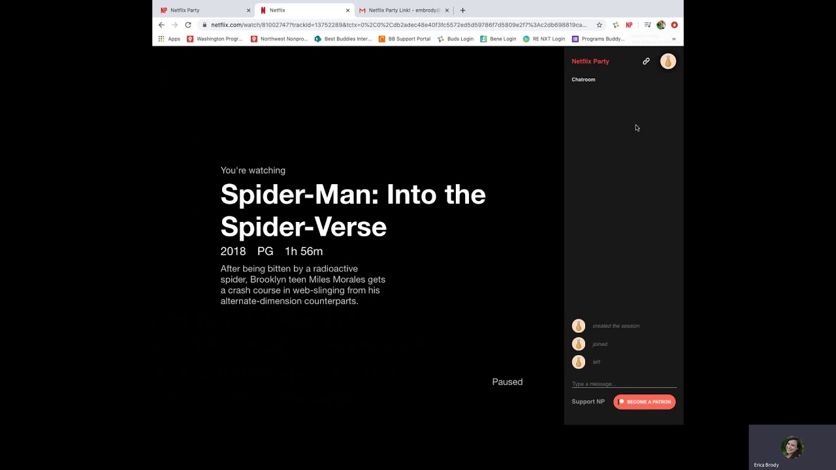
Task: Close the Netflix tab
Action: click(x=347, y=10)
